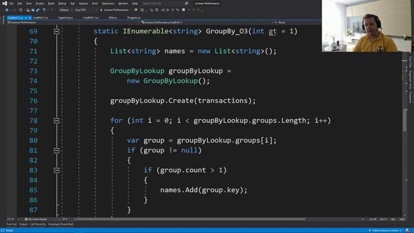
Task: Open the Call Hierarchy panel tab
Action: click(x=38, y=225)
